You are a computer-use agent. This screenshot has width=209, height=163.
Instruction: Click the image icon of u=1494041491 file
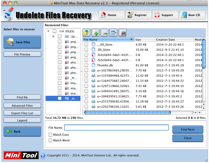click(93, 91)
